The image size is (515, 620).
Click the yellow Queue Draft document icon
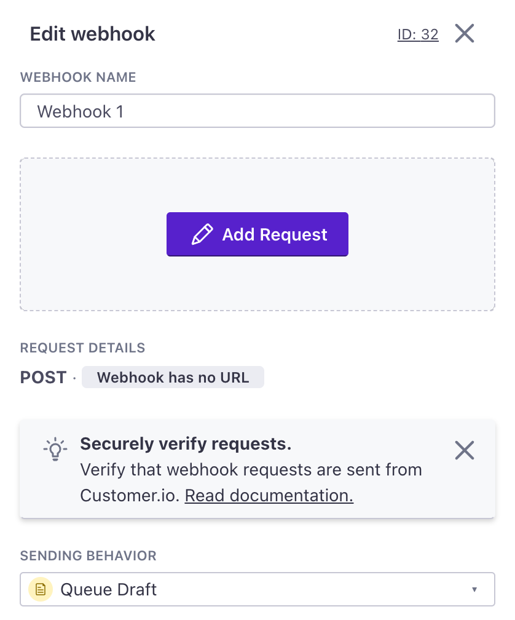[41, 589]
